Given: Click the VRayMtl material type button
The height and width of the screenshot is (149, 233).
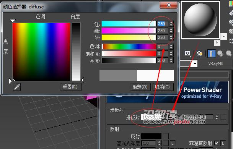Looking at the screenshot, I should click(216, 63).
